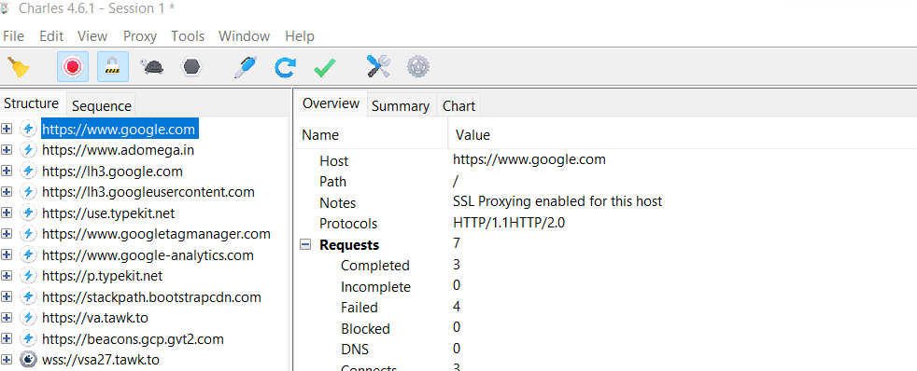Click the Value column header

pyautogui.click(x=683, y=135)
